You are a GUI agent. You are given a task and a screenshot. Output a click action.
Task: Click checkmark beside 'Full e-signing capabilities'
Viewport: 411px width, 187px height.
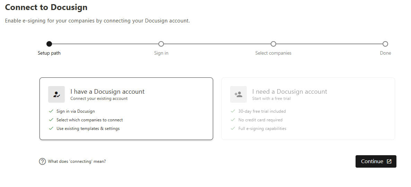tap(233, 129)
